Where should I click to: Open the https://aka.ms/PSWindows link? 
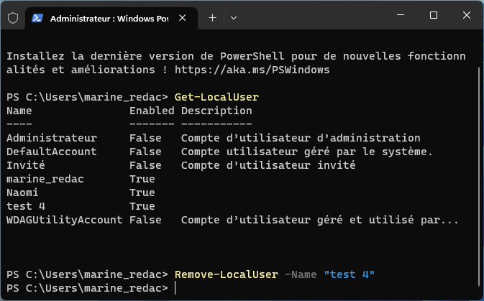pos(252,70)
